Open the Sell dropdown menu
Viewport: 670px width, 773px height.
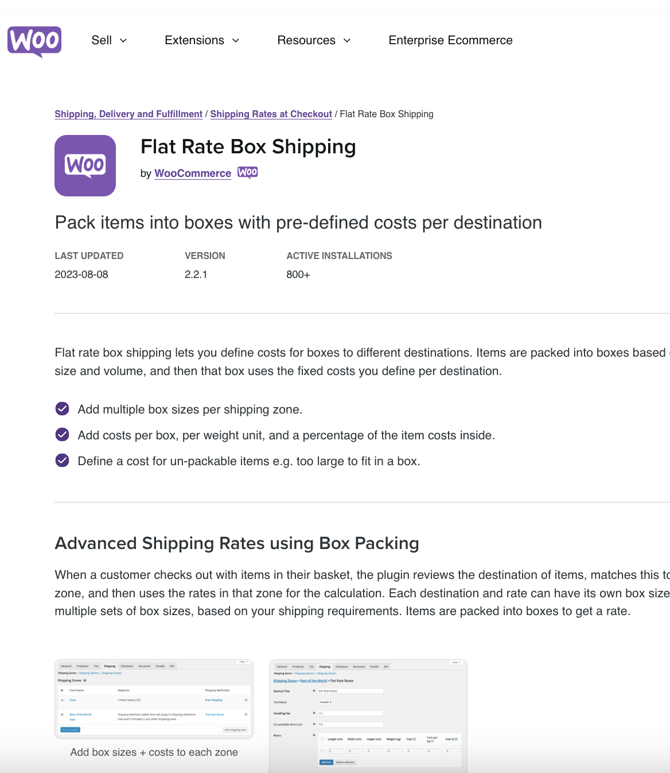point(109,40)
